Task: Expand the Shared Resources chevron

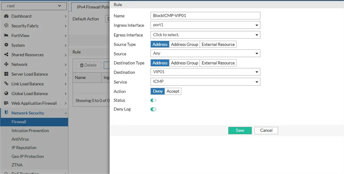Action: click(65, 55)
